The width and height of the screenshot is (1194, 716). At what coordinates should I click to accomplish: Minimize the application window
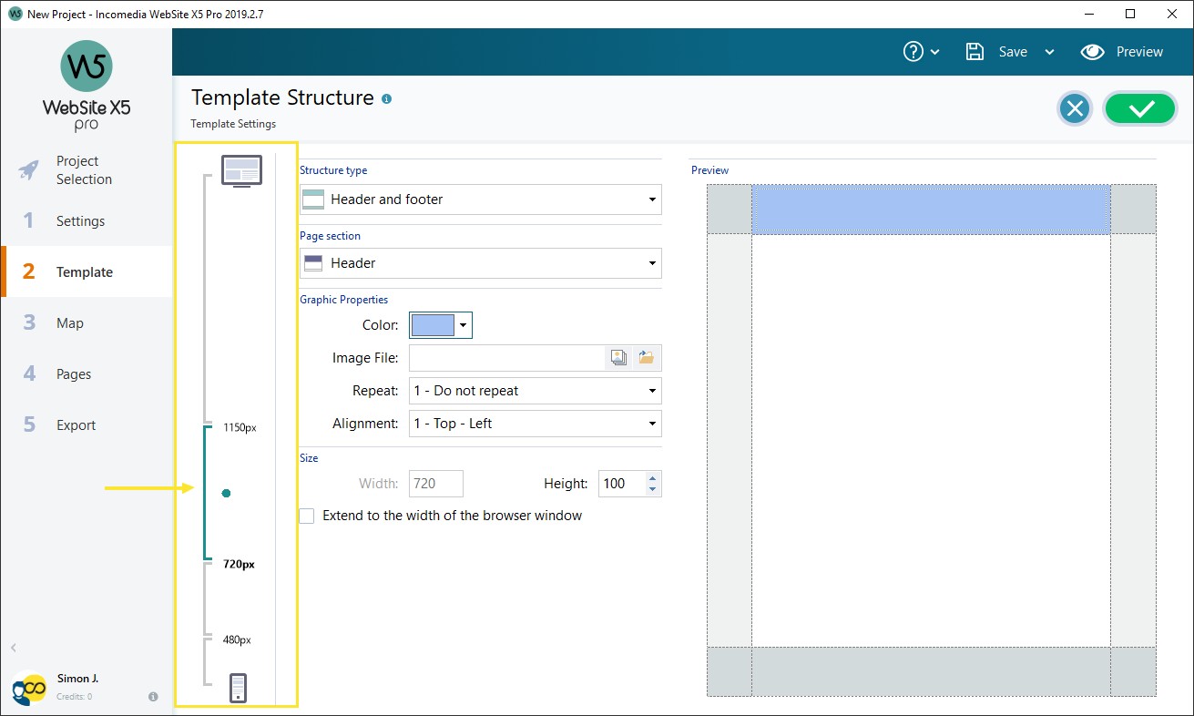coord(1090,14)
